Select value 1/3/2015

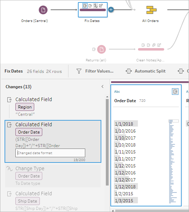126,200
